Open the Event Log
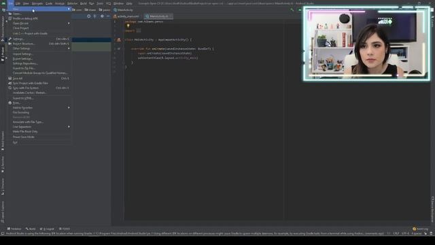The image size is (435, 245). pos(420,229)
